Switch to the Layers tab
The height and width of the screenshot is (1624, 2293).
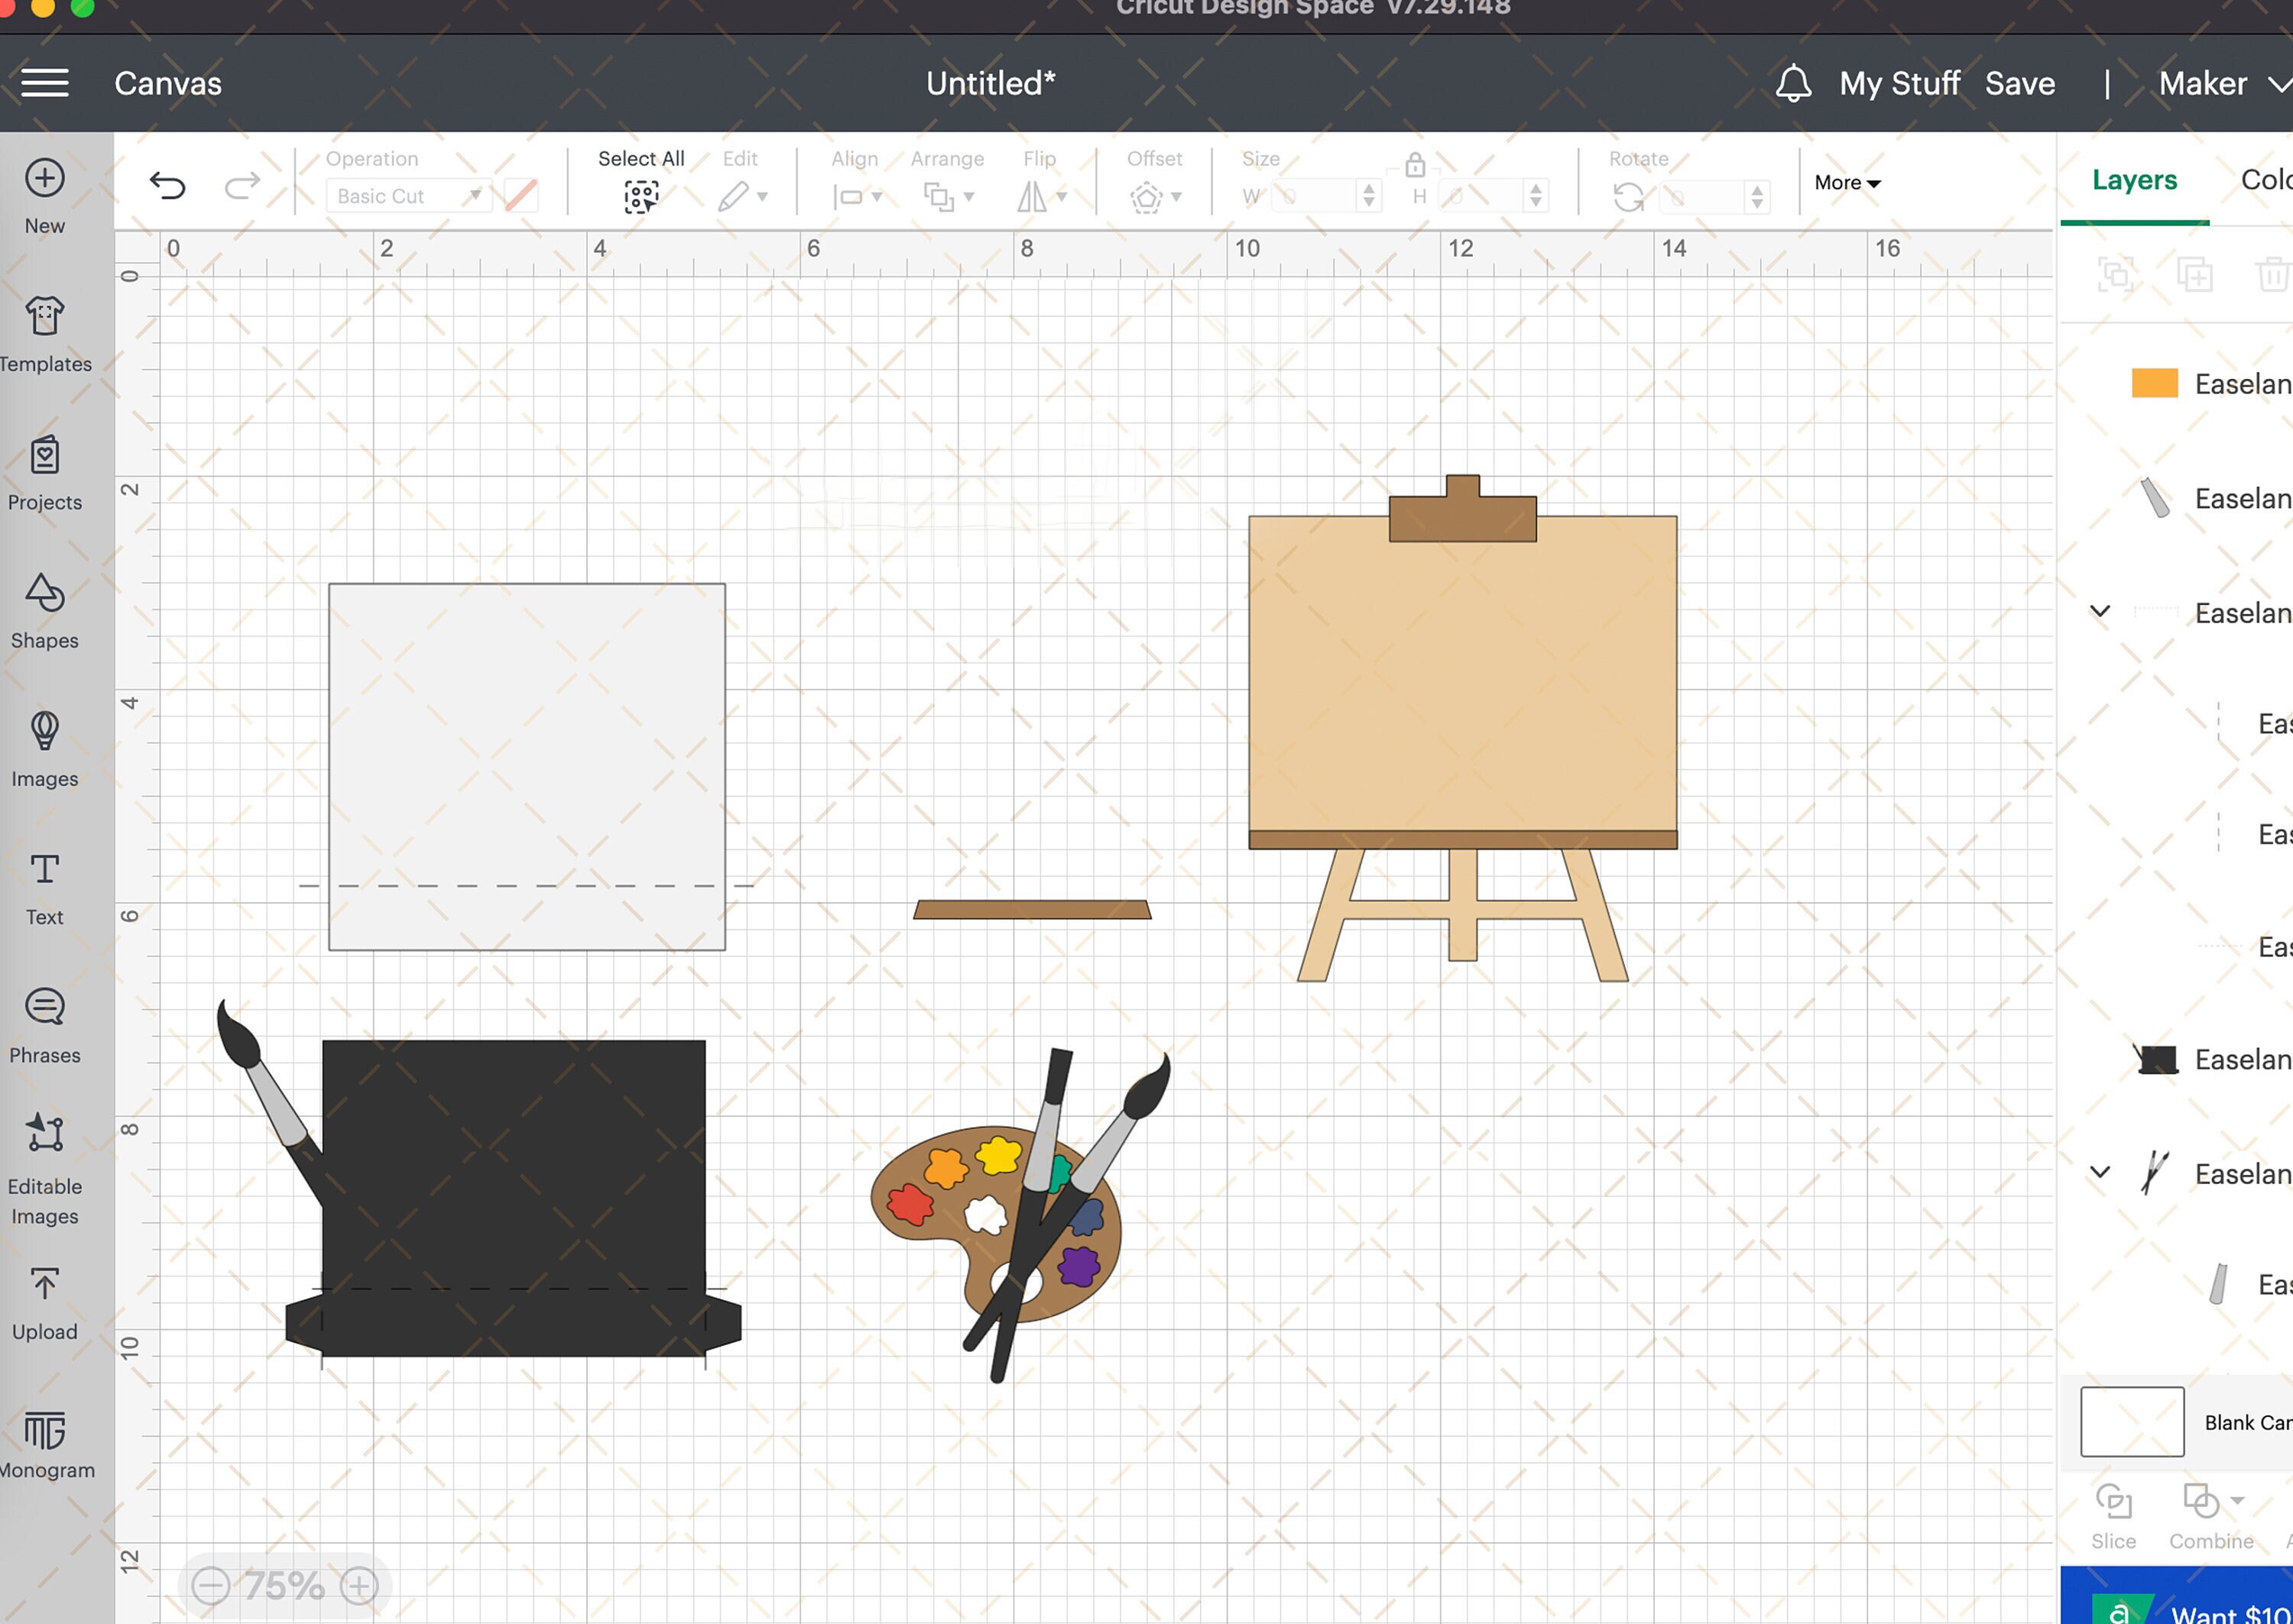[x=2134, y=180]
